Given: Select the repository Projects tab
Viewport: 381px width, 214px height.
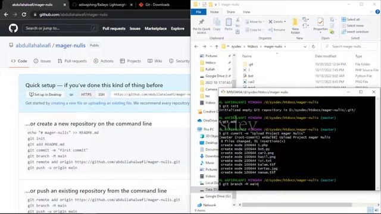Looking at the screenshot, I should (130, 61).
